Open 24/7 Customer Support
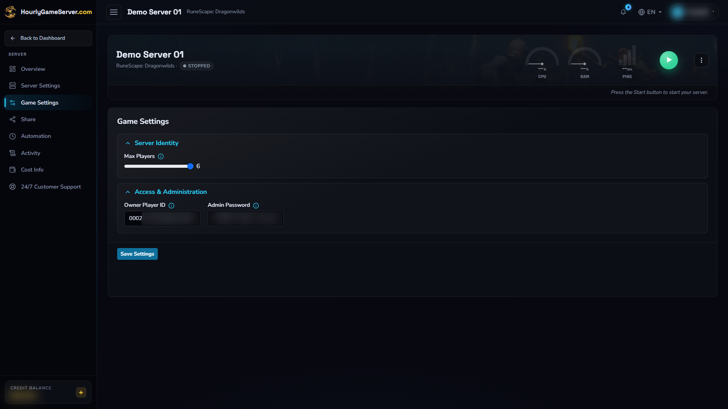The height and width of the screenshot is (409, 728). click(48, 187)
